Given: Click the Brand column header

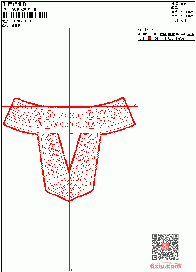Looking at the screenshot, I should pos(181,34).
